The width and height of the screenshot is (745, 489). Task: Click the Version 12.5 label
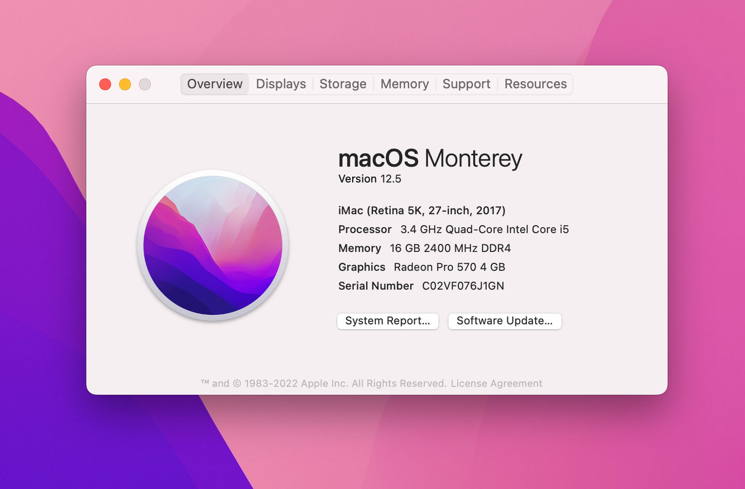point(370,179)
